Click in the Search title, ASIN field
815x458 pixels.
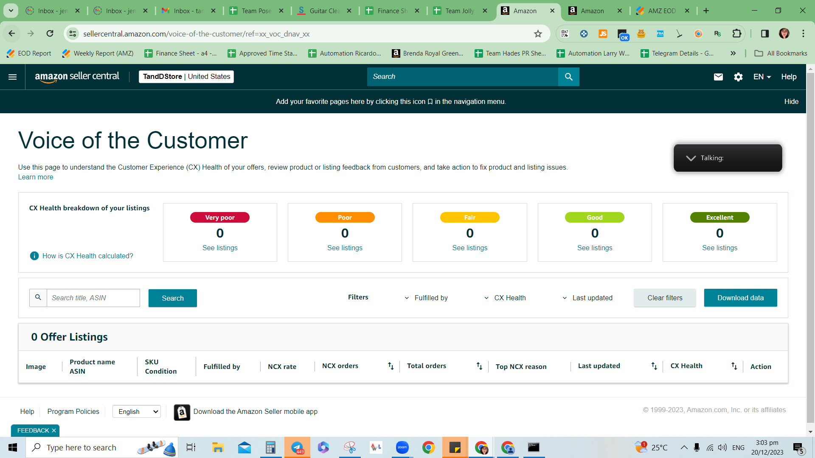pos(93,298)
